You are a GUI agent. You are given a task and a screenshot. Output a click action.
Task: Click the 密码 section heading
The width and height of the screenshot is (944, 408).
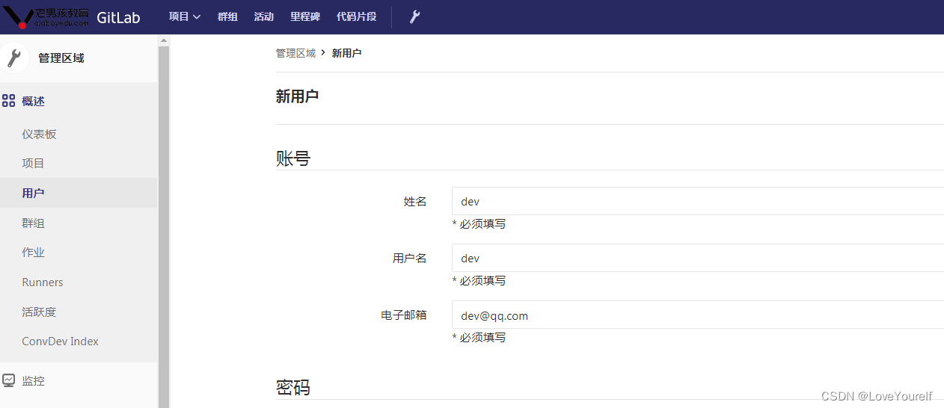click(293, 387)
